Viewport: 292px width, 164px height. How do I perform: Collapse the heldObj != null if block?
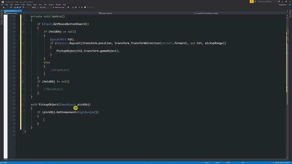click(23, 82)
